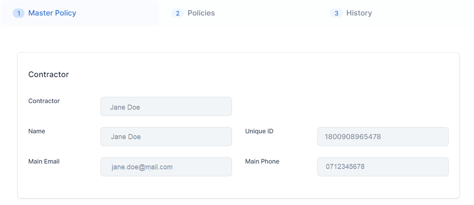Click the step 2 number badge
The image size is (474, 205).
(x=177, y=13)
